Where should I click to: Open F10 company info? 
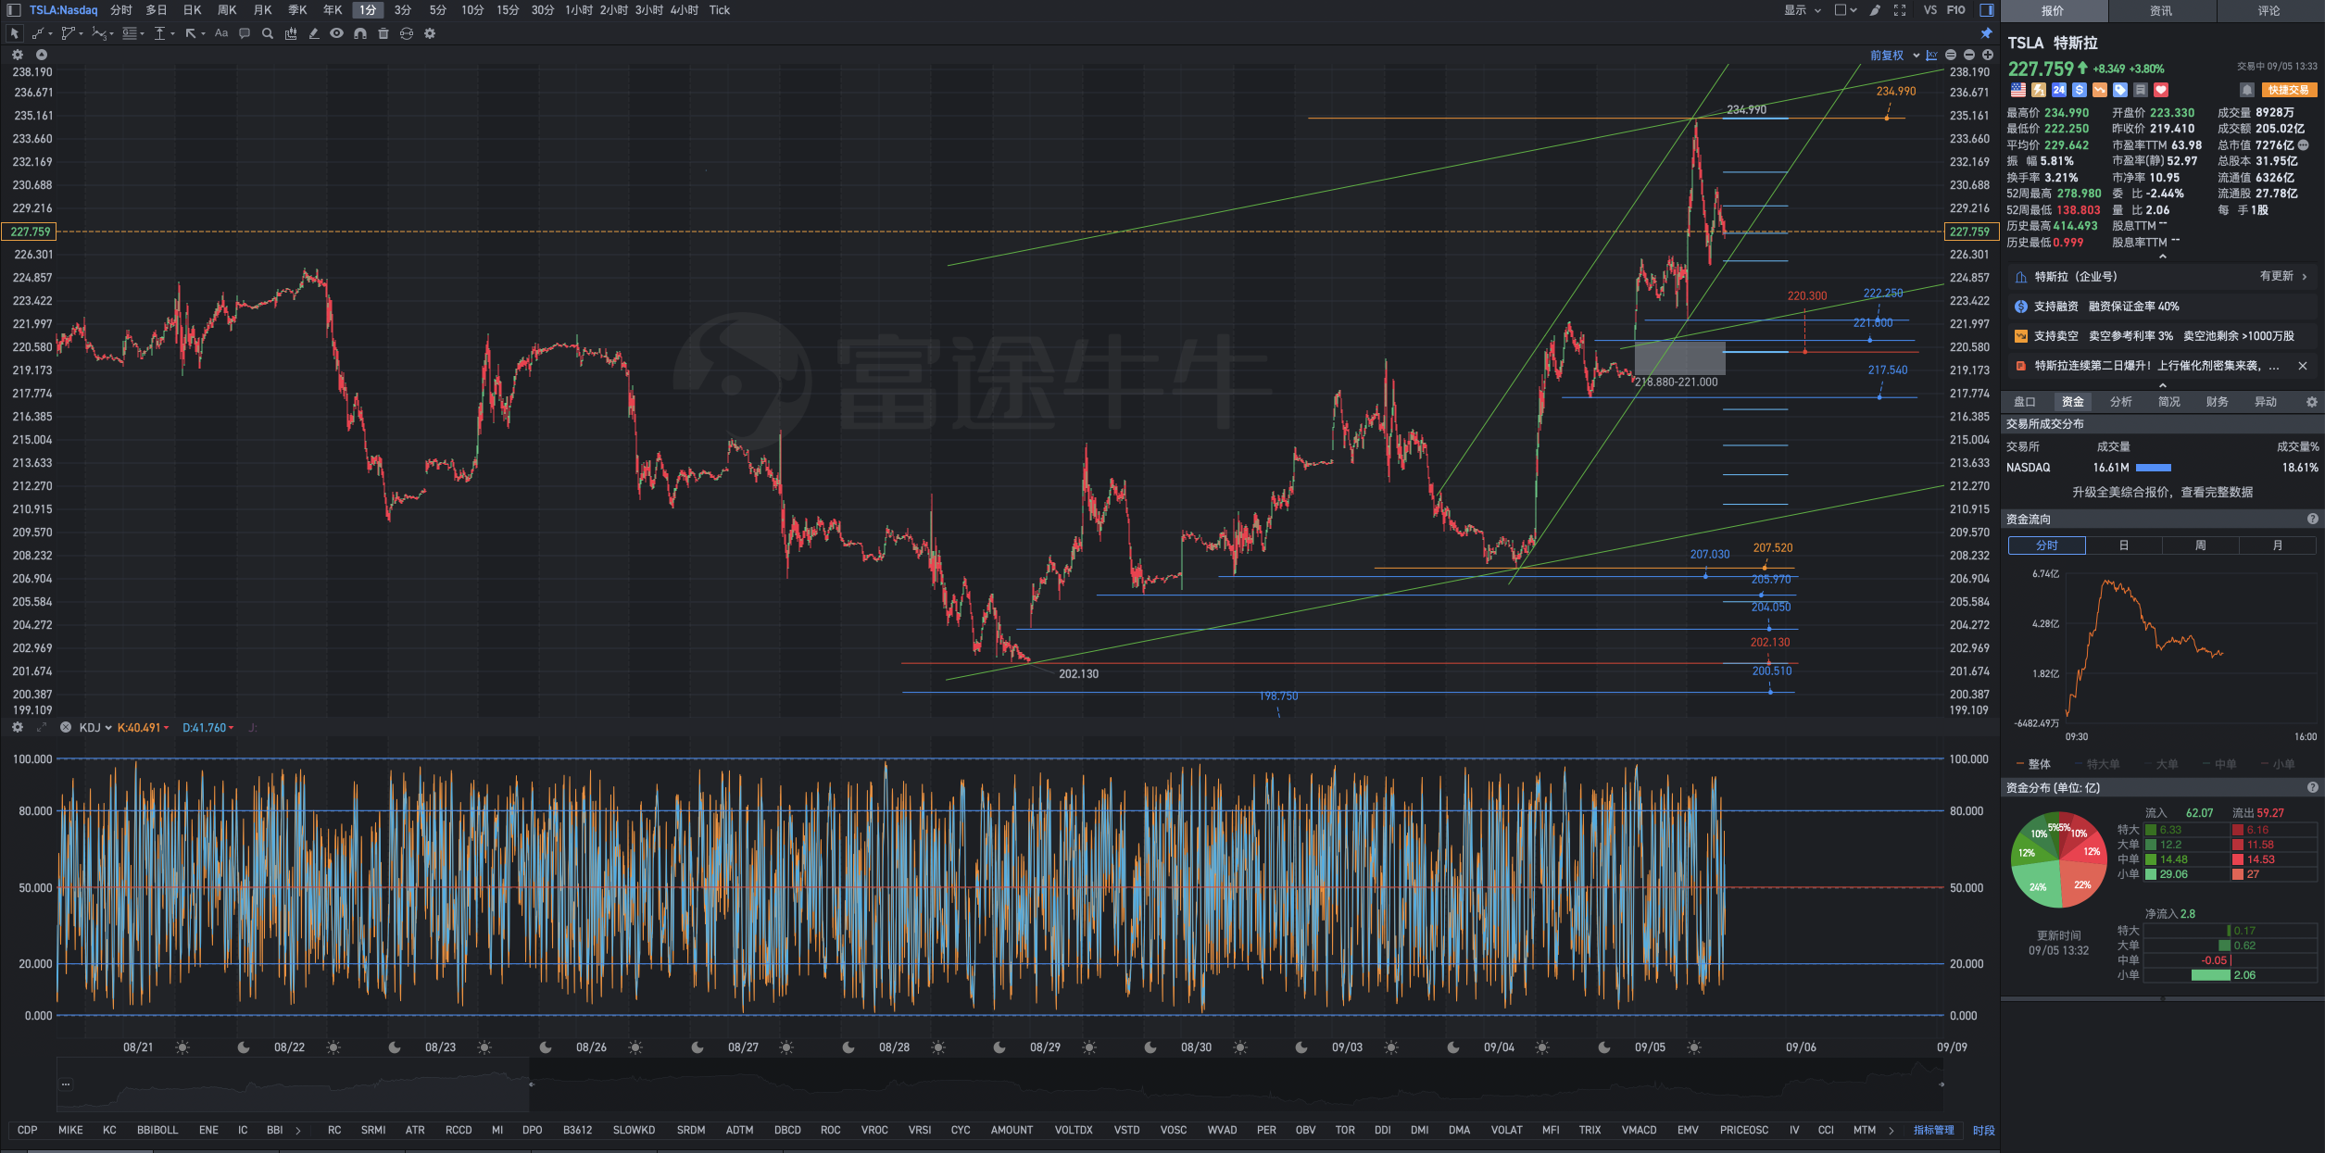click(x=1955, y=10)
